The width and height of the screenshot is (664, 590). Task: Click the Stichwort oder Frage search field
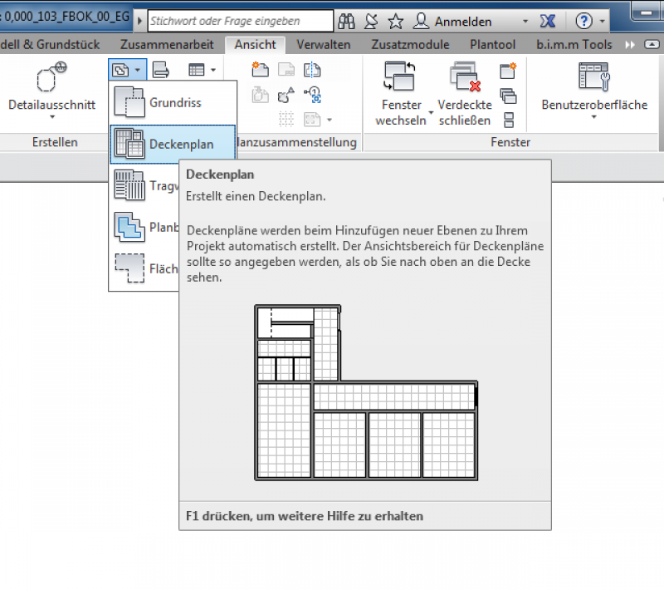pyautogui.click(x=240, y=22)
